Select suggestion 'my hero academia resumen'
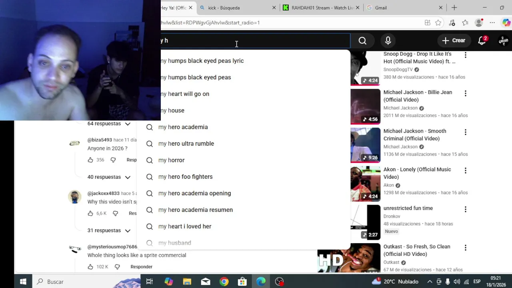This screenshot has height=288, width=512. [243, 210]
